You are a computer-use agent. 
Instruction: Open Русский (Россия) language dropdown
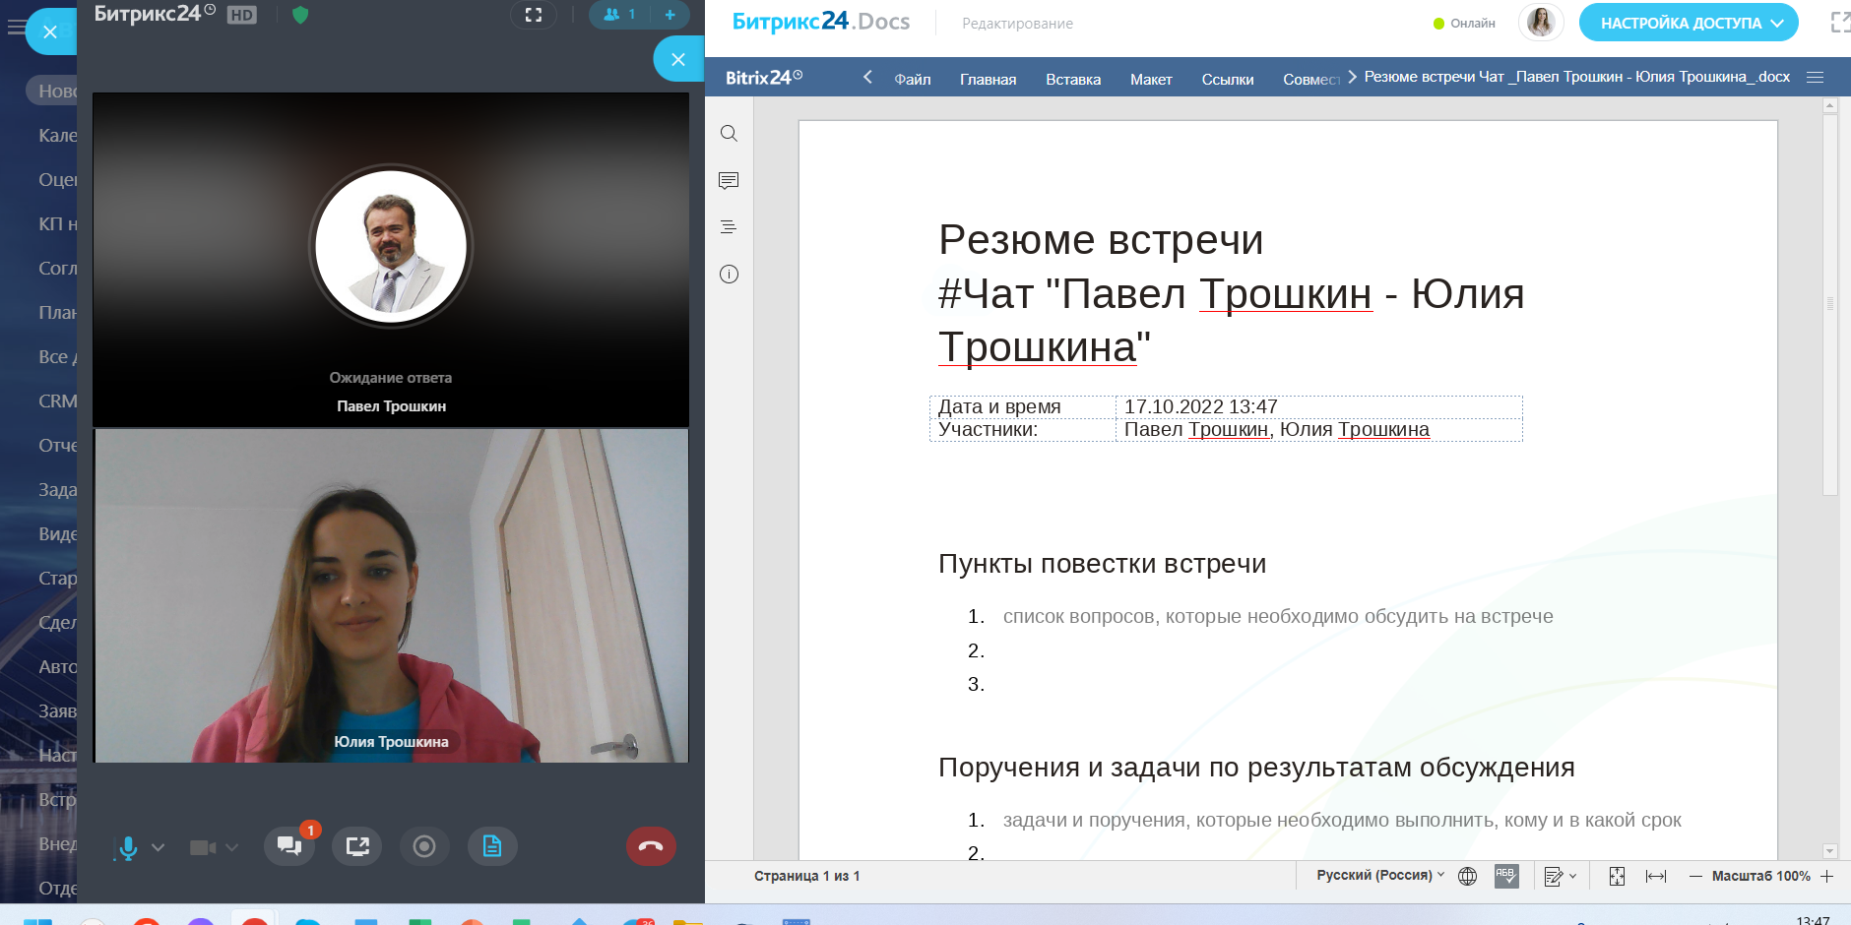coord(1380,875)
